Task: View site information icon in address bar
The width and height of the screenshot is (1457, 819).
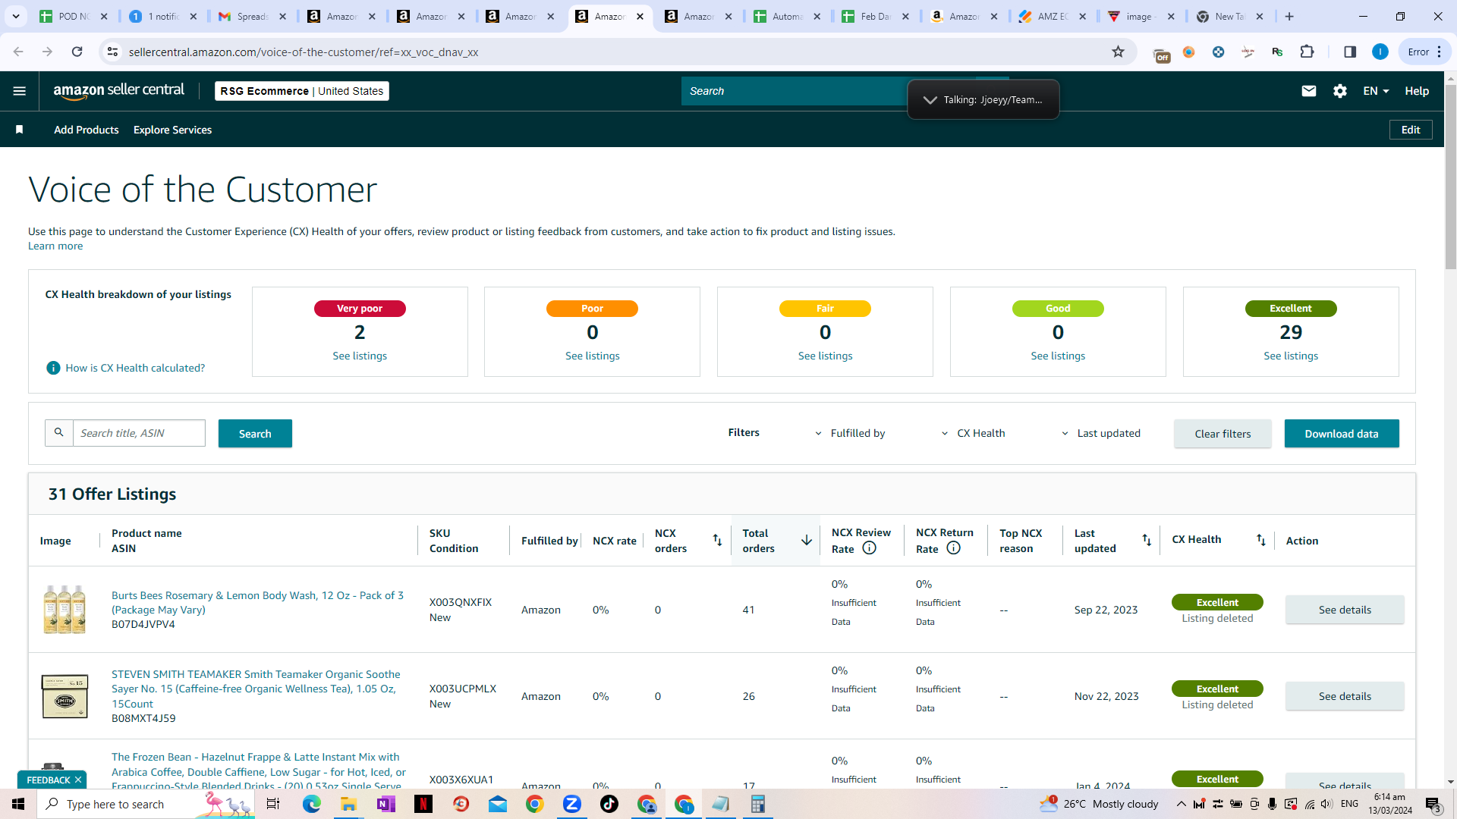Action: pos(112,52)
